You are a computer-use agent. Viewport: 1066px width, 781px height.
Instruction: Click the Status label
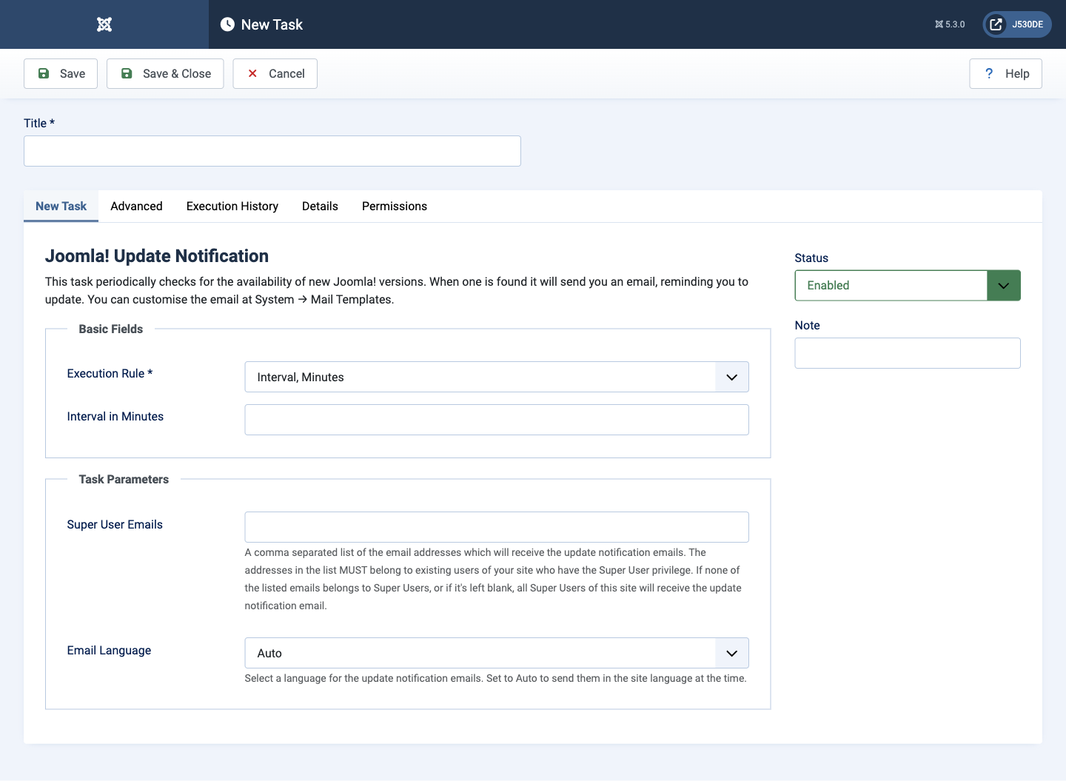tap(811, 258)
